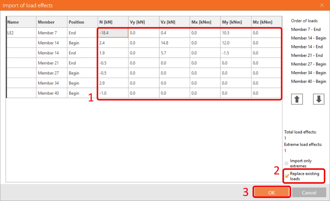330x201 pixels.
Task: Toggle Replace existing loads checkbox
Action: [x=287, y=176]
